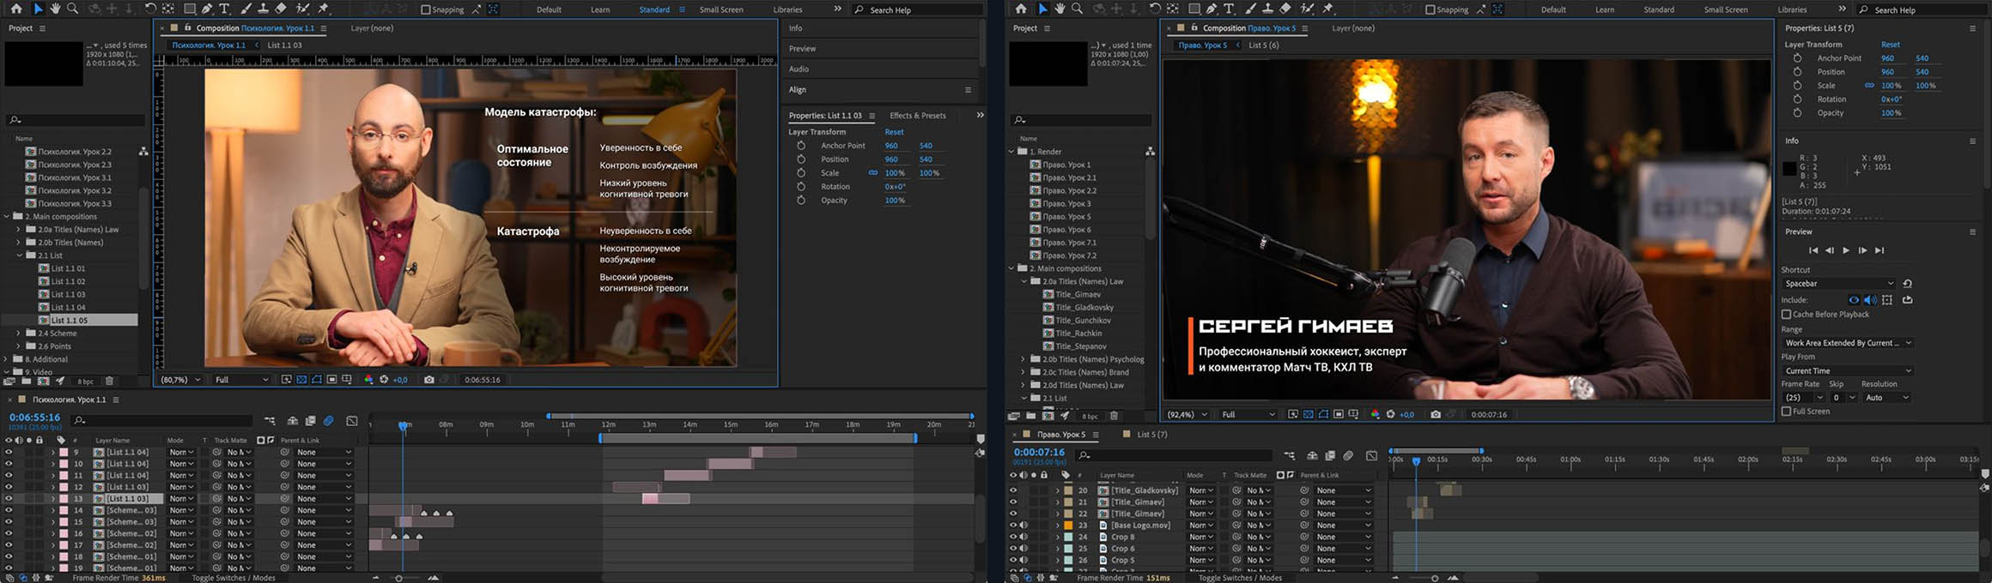Select the Zoom tool in the right window toolbar

pos(1078,9)
